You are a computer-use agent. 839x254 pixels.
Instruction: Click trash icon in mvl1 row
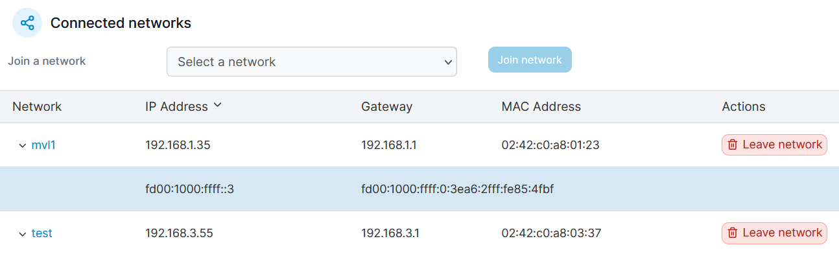(x=733, y=144)
